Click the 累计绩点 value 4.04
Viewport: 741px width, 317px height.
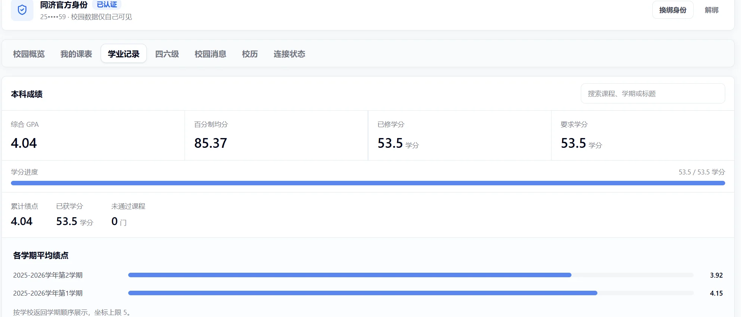click(x=21, y=221)
